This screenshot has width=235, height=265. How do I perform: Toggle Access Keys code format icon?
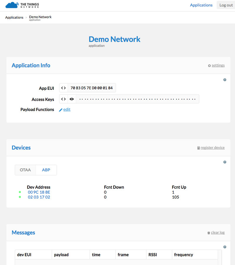tap(63, 99)
